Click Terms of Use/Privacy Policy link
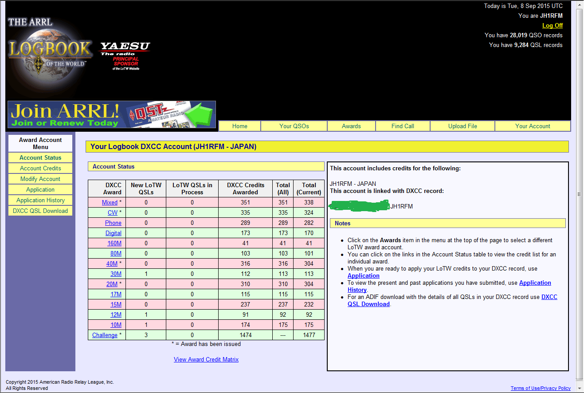 click(541, 388)
